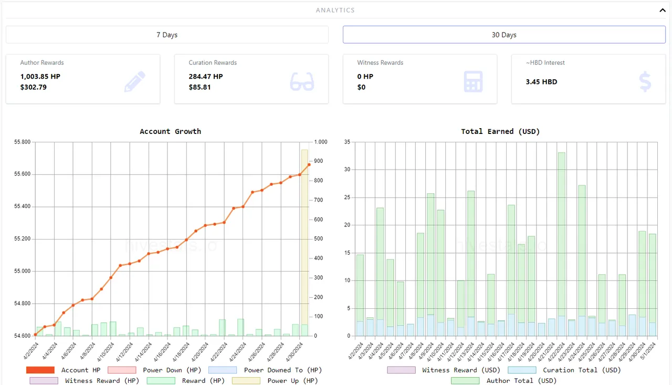Click the glasses icon in Curation Rewards

click(302, 82)
